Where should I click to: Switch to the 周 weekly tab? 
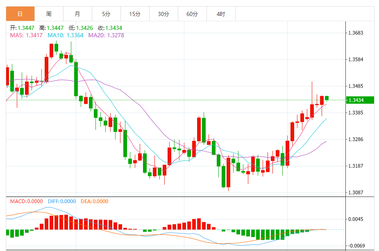click(x=49, y=14)
